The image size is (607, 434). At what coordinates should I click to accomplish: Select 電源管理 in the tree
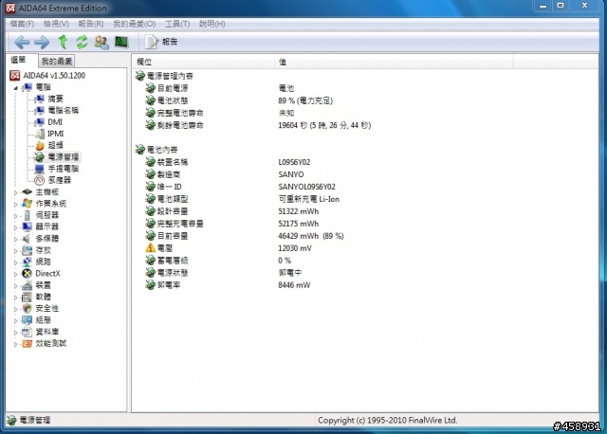coord(64,157)
